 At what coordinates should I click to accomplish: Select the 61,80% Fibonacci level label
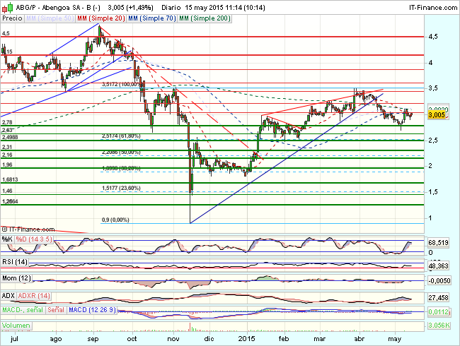coord(121,136)
